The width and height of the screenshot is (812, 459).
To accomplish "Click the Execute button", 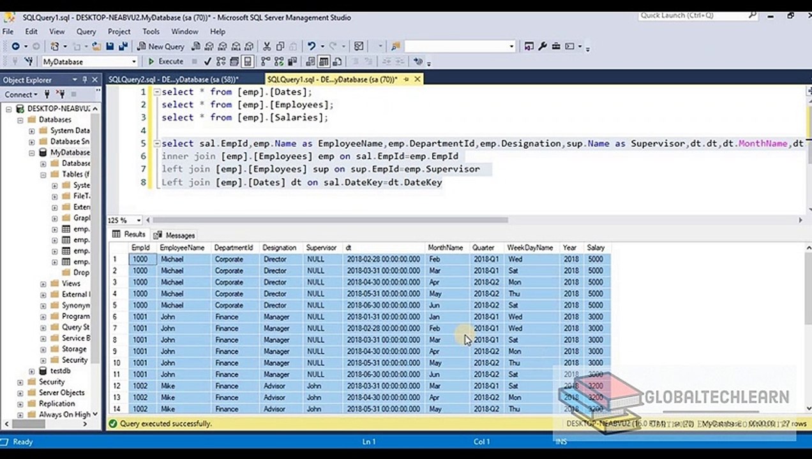I will click(x=165, y=62).
